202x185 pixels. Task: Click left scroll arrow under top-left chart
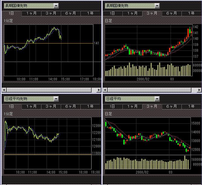click(x=4, y=90)
